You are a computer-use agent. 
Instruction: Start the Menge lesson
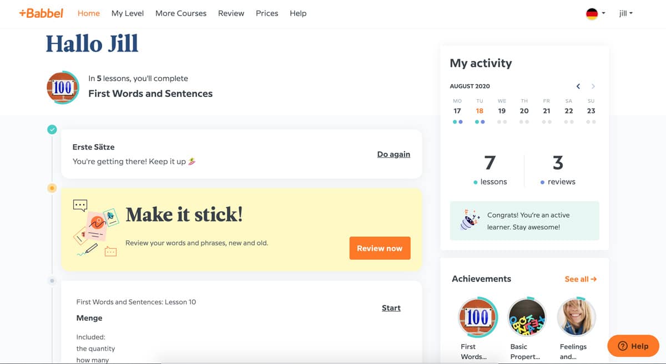pos(391,308)
